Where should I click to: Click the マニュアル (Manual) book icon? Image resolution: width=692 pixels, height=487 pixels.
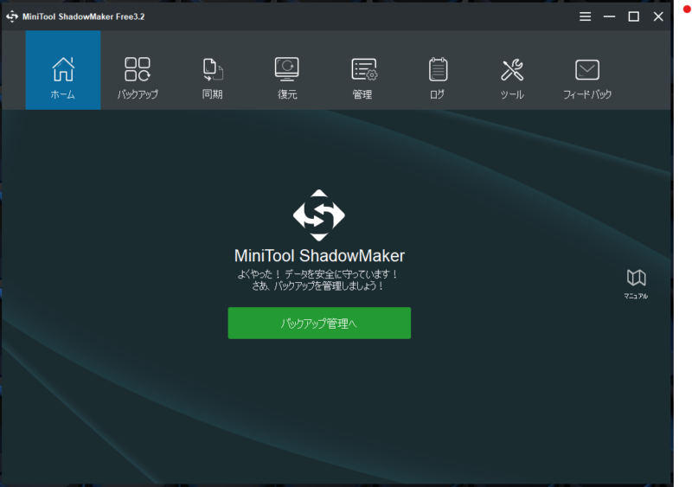tap(636, 278)
